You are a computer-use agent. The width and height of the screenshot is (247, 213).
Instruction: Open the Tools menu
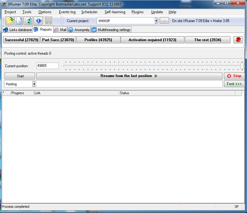27,12
